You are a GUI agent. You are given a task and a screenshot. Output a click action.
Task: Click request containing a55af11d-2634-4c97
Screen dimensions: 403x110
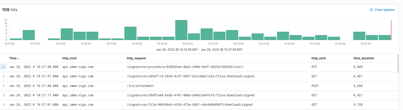pyautogui.click(x=190, y=76)
